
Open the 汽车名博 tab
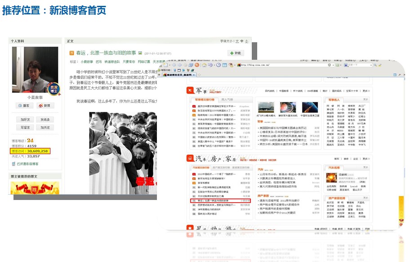pos(334,168)
